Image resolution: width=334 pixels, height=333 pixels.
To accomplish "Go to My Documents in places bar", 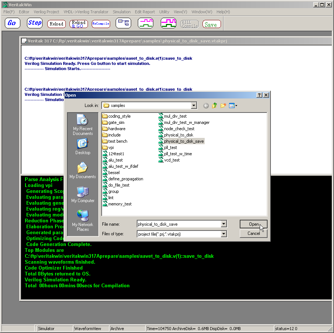I will pyautogui.click(x=83, y=170).
